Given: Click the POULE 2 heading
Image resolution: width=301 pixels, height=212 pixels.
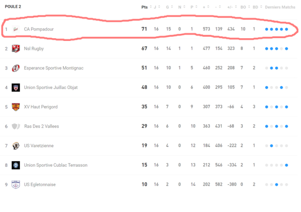Looking at the screenshot, I should coord(13,7).
